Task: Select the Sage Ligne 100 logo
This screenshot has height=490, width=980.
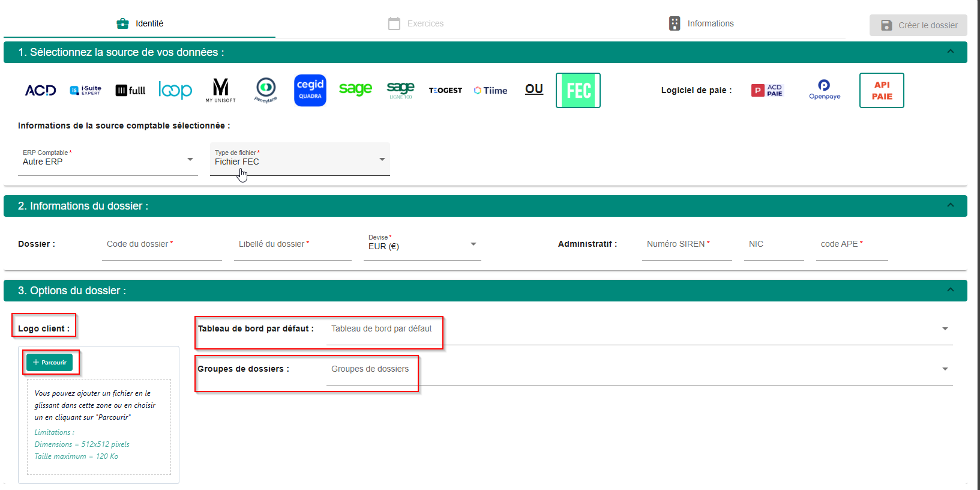Action: pos(400,91)
